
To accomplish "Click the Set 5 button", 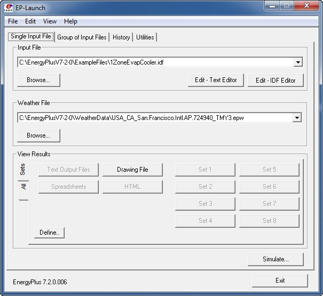I will (x=269, y=170).
